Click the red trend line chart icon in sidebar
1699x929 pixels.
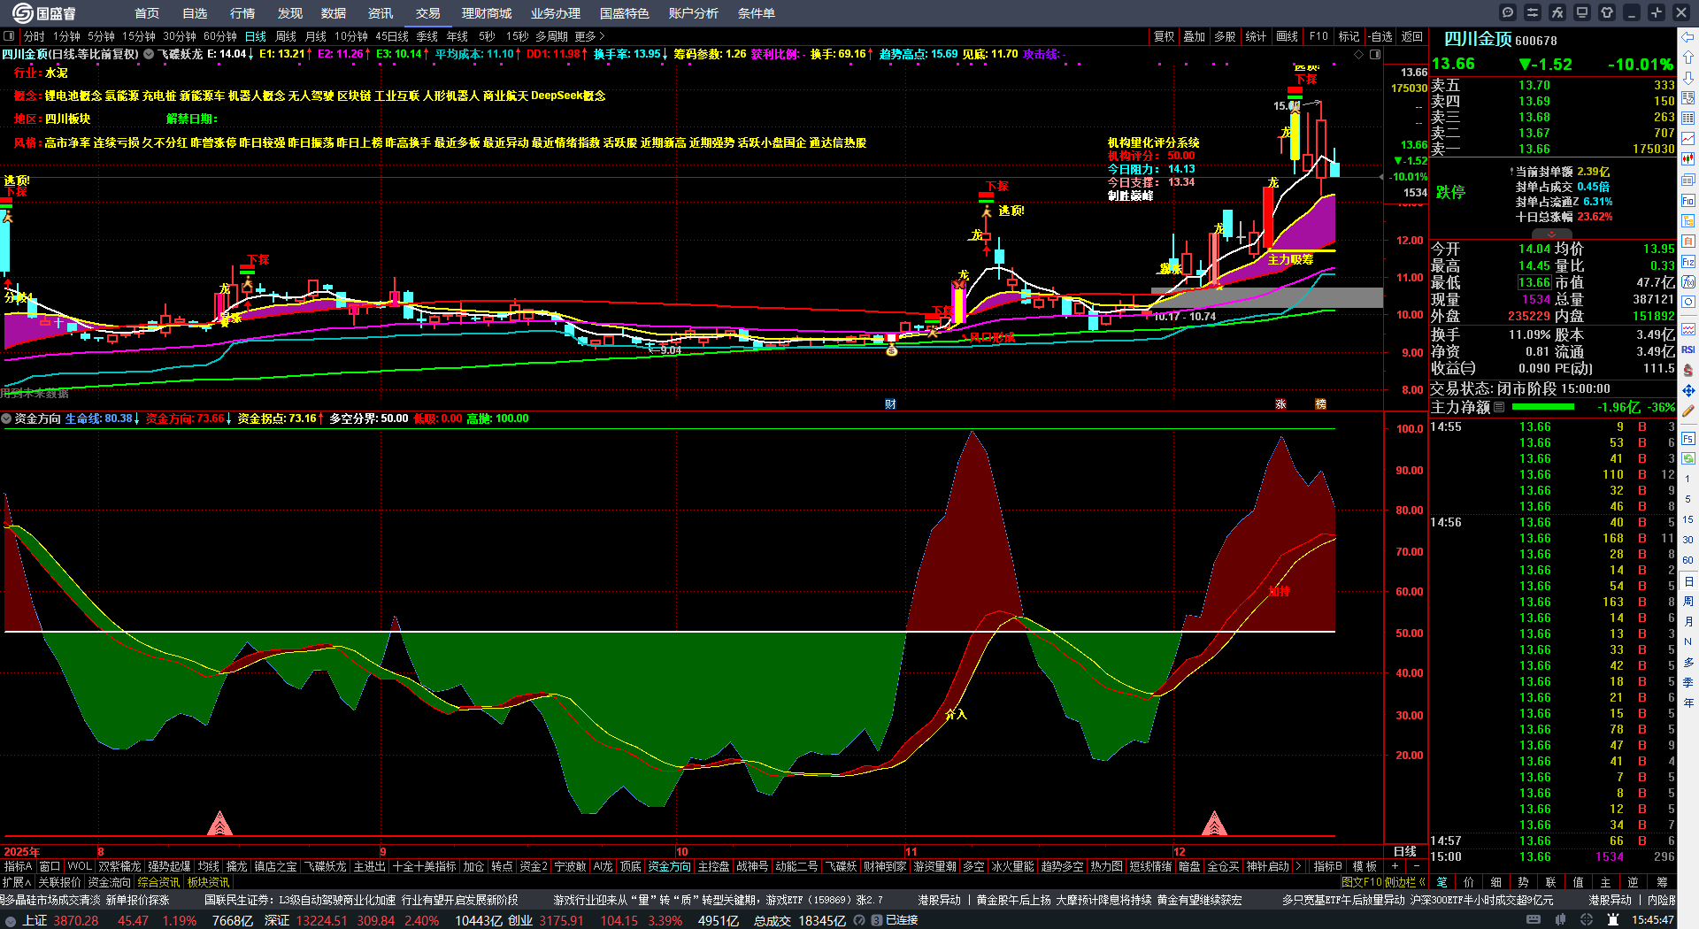click(x=1688, y=139)
